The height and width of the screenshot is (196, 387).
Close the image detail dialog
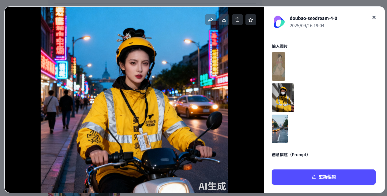pos(374,17)
